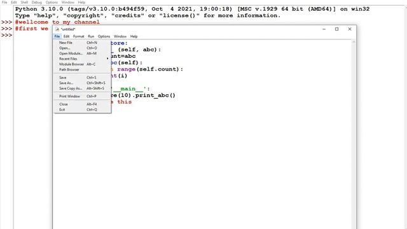Open the Help menu in Shell window
Viewport: 407px width, 229px height.
click(81, 3)
